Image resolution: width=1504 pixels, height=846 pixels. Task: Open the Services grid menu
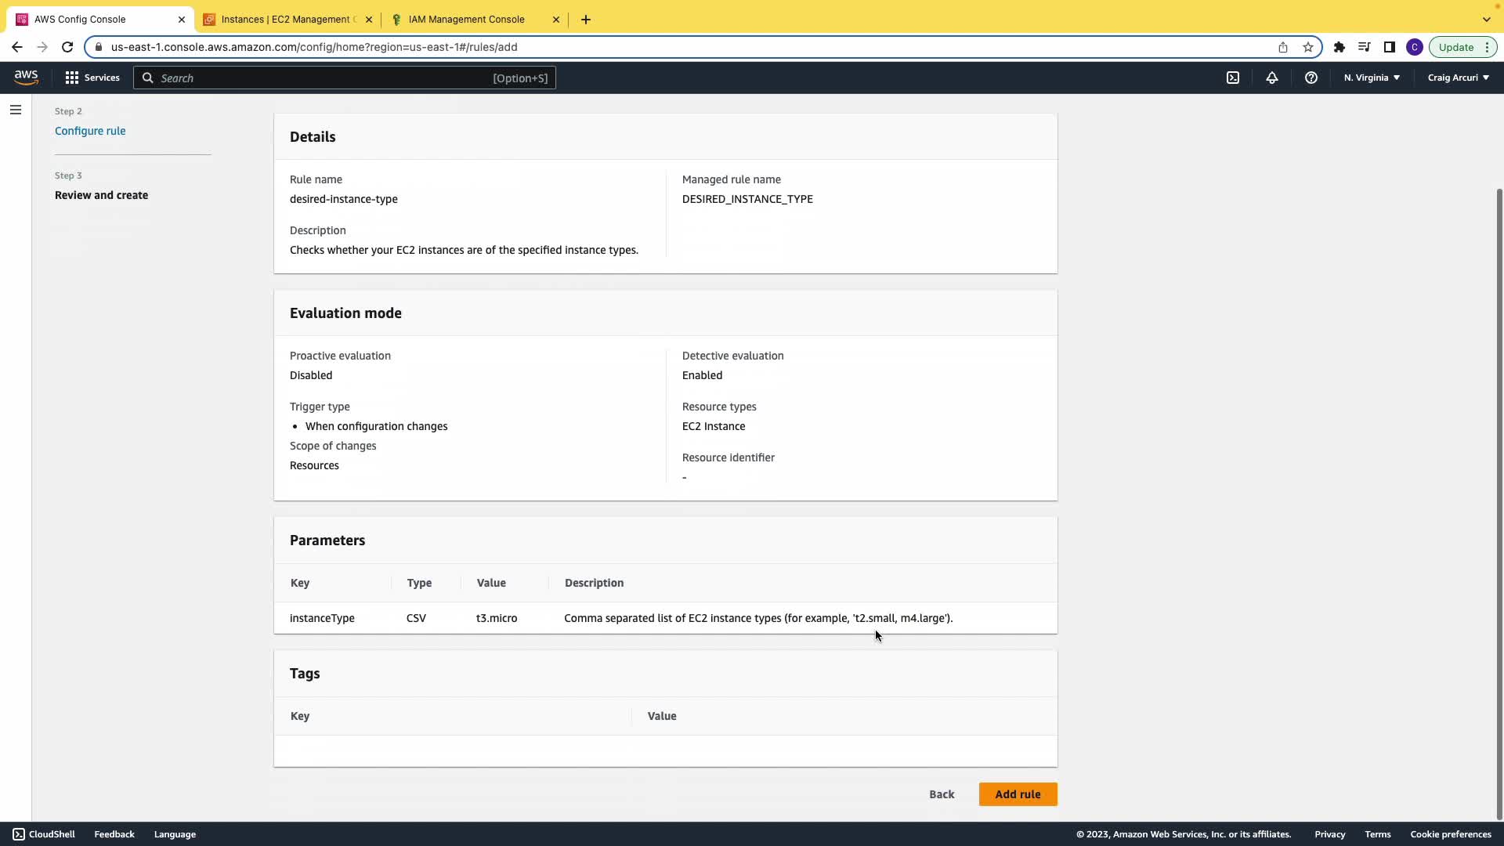(x=92, y=78)
